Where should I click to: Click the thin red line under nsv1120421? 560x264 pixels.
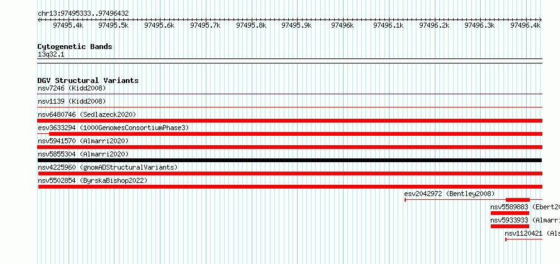[524, 239]
